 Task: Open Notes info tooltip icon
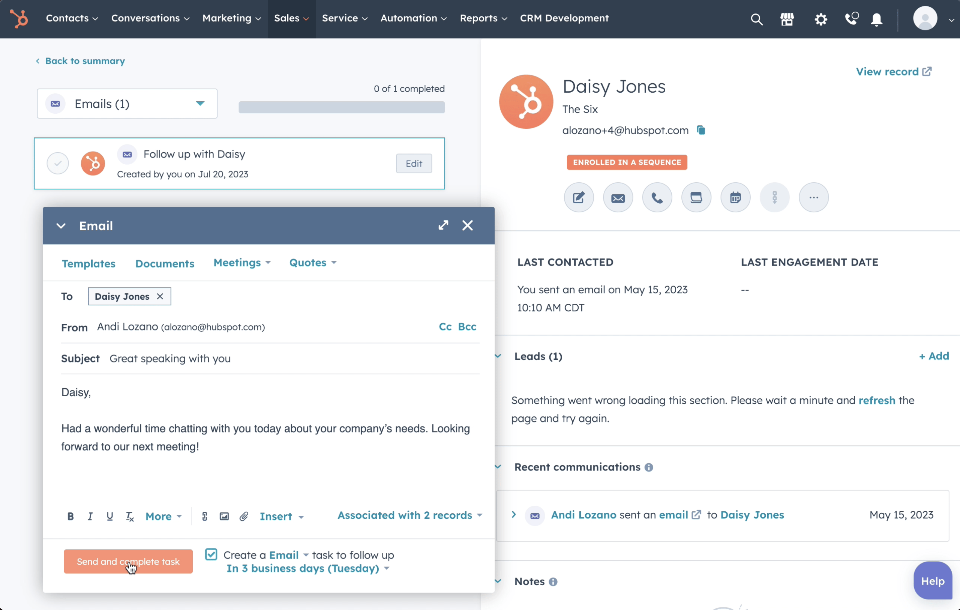[553, 581]
